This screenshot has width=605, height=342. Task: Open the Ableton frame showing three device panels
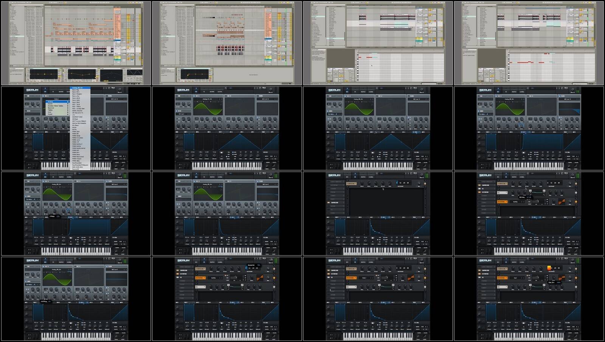pos(76,43)
